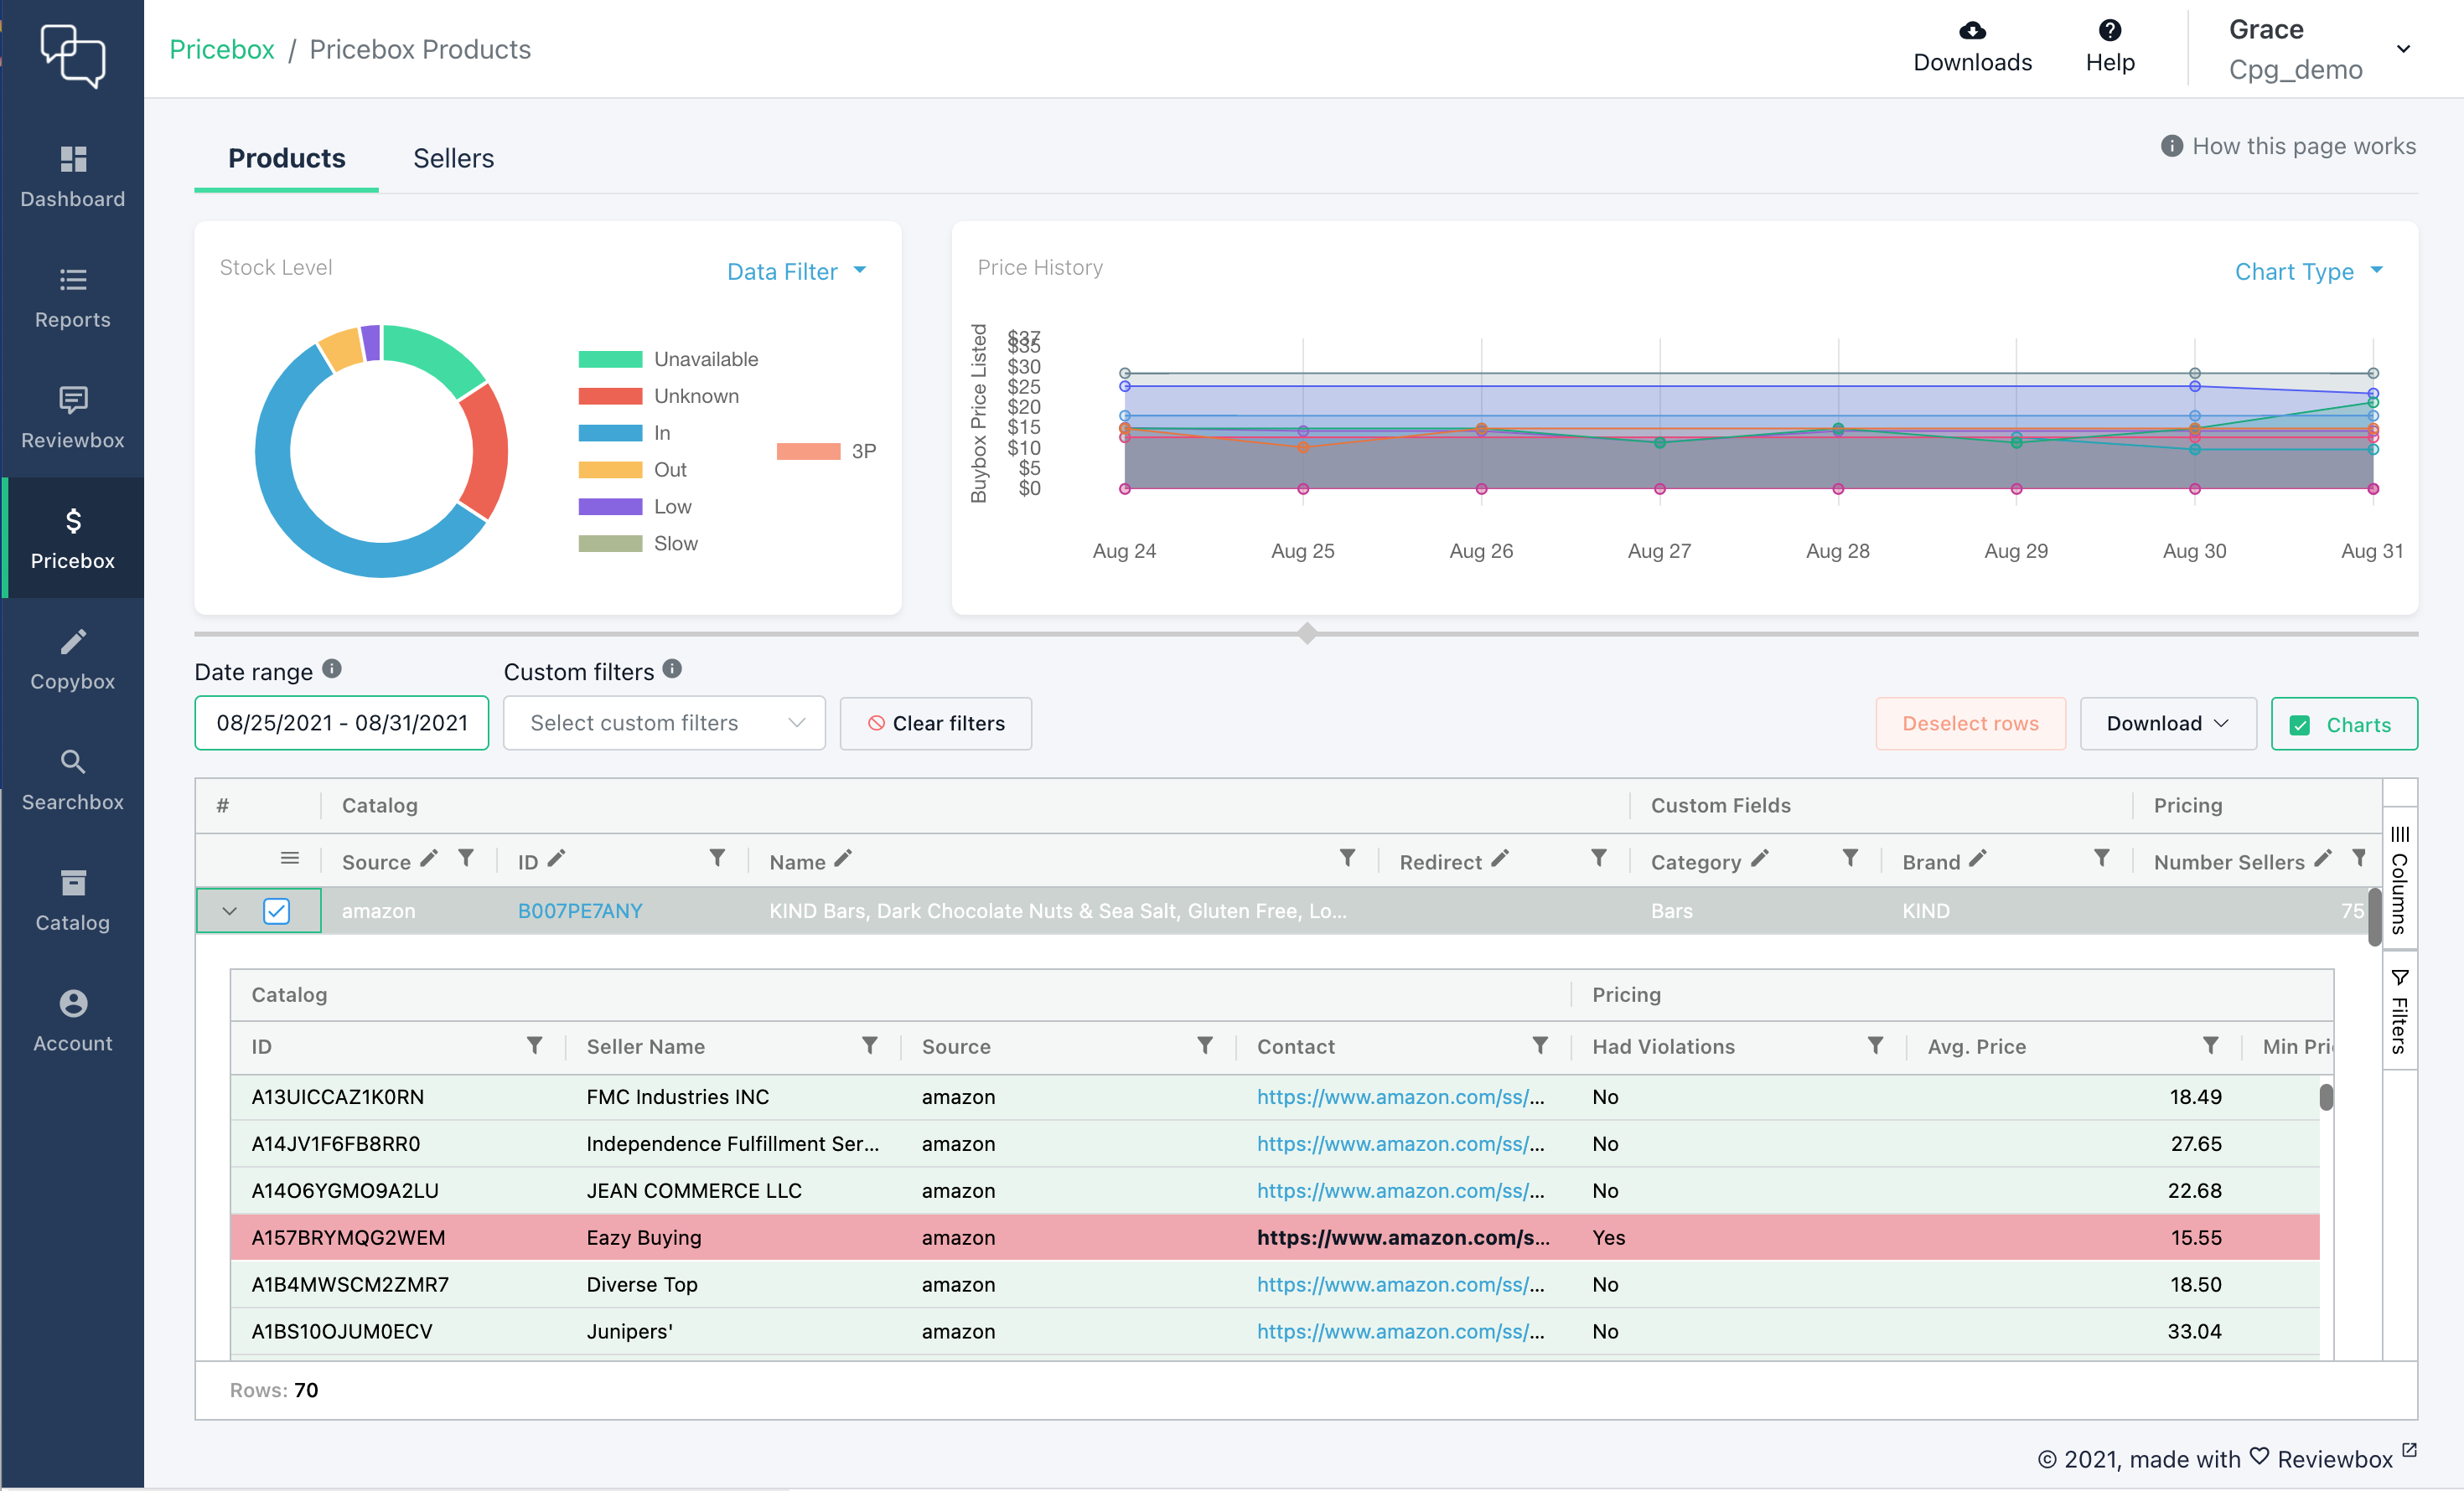Click the Downloads cloud icon
Image resolution: width=2464 pixels, height=1491 pixels.
(x=1971, y=31)
